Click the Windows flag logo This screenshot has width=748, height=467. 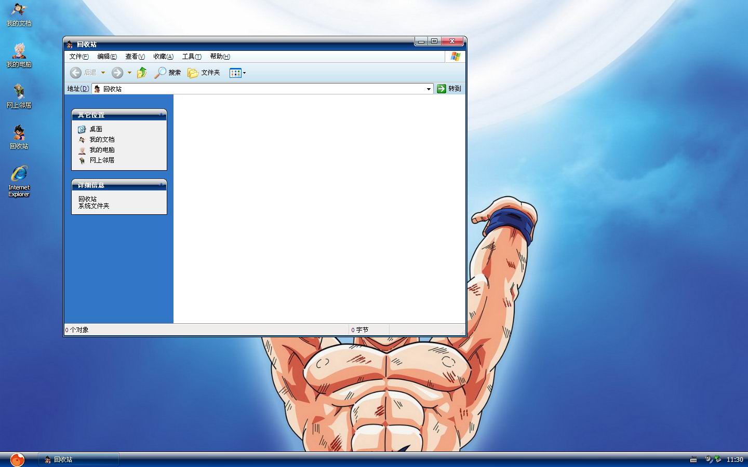pyautogui.click(x=456, y=57)
